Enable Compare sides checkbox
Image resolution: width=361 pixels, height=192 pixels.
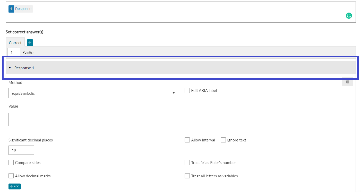tap(11, 162)
